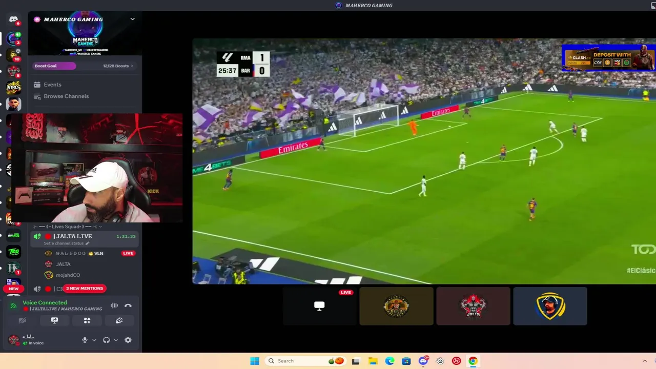Toggle noise suppression waveform icon
This screenshot has height=369, width=656.
114,305
